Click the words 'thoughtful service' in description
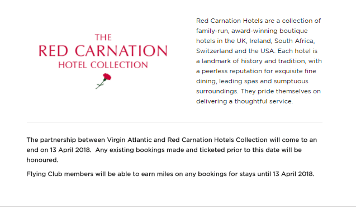 263,101
